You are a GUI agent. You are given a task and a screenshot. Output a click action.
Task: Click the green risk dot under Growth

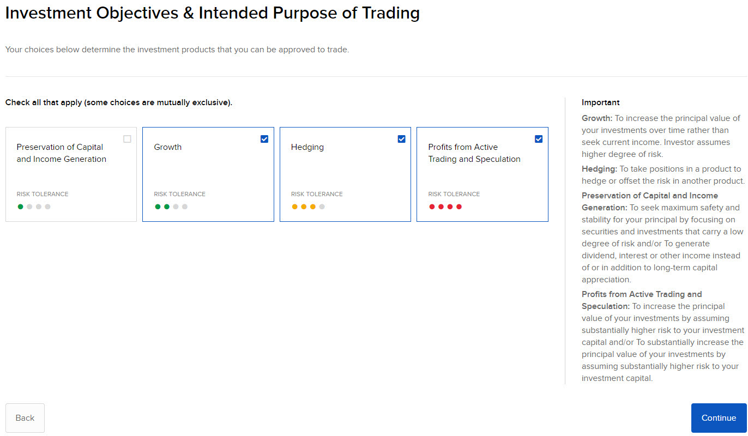pyautogui.click(x=158, y=207)
